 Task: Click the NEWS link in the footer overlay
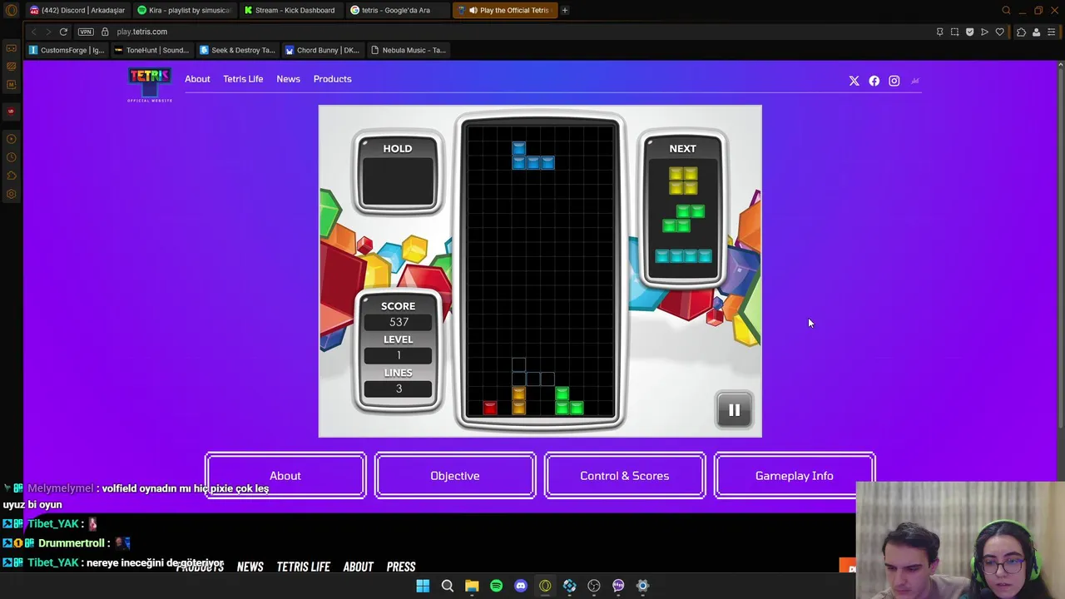[x=250, y=567]
